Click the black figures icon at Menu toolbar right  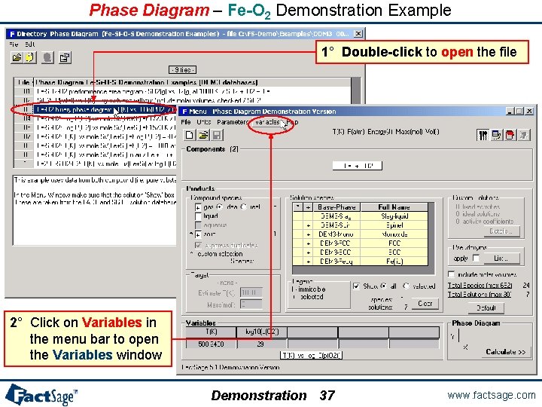pyautogui.click(x=483, y=135)
